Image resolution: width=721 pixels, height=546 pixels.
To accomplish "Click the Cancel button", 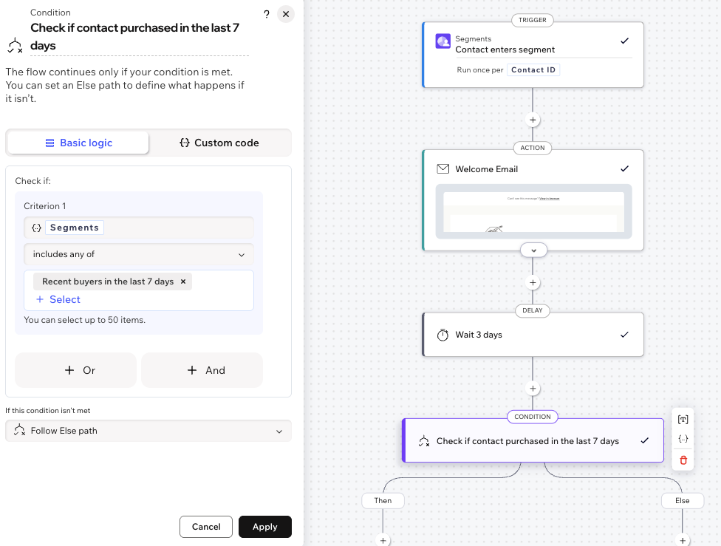I will [x=206, y=527].
